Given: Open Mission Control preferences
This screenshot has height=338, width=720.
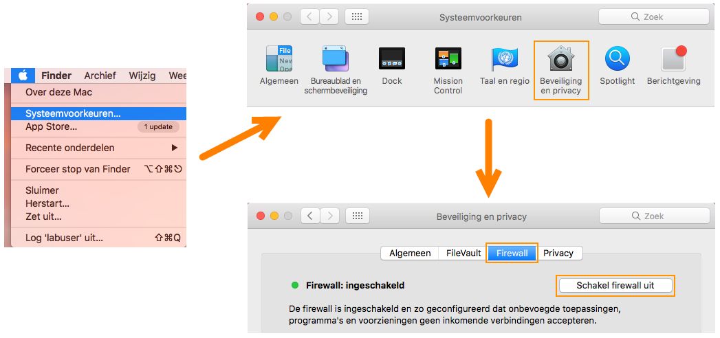Looking at the screenshot, I should coord(448,69).
